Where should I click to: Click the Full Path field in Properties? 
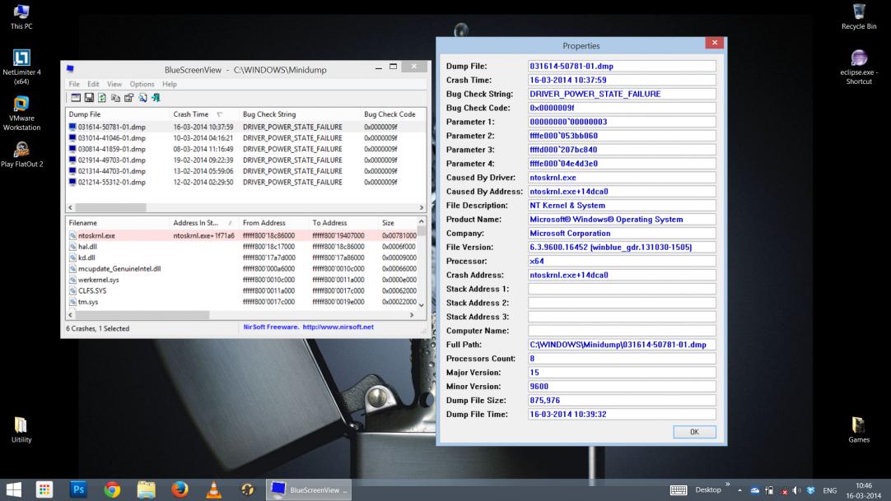coord(621,344)
